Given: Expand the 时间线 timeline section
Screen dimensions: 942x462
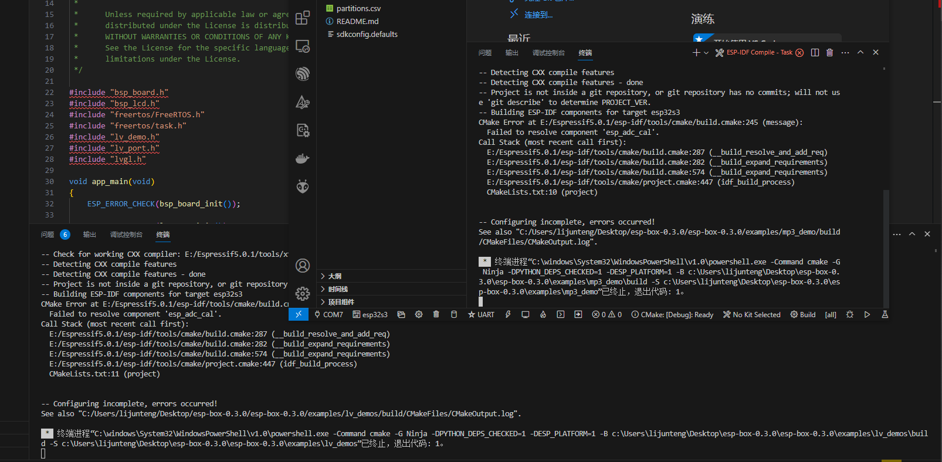Looking at the screenshot, I should coord(391,289).
